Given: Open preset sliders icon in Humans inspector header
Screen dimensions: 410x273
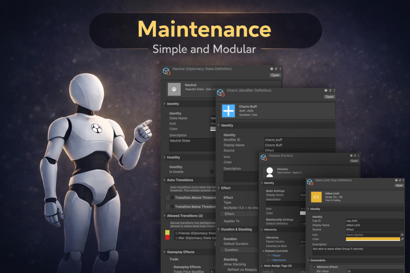Looking at the screenshot, I should tap(354, 156).
